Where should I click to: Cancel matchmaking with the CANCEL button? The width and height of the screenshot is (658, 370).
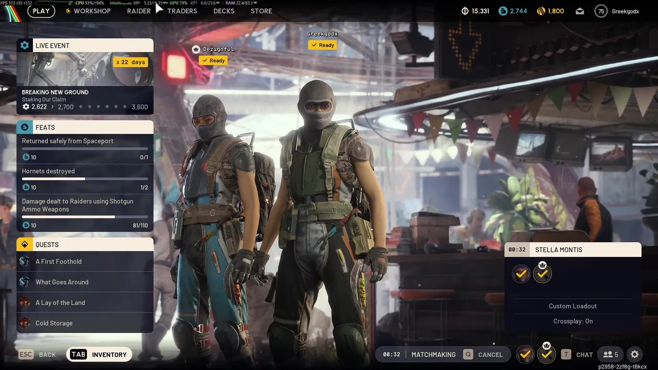490,355
